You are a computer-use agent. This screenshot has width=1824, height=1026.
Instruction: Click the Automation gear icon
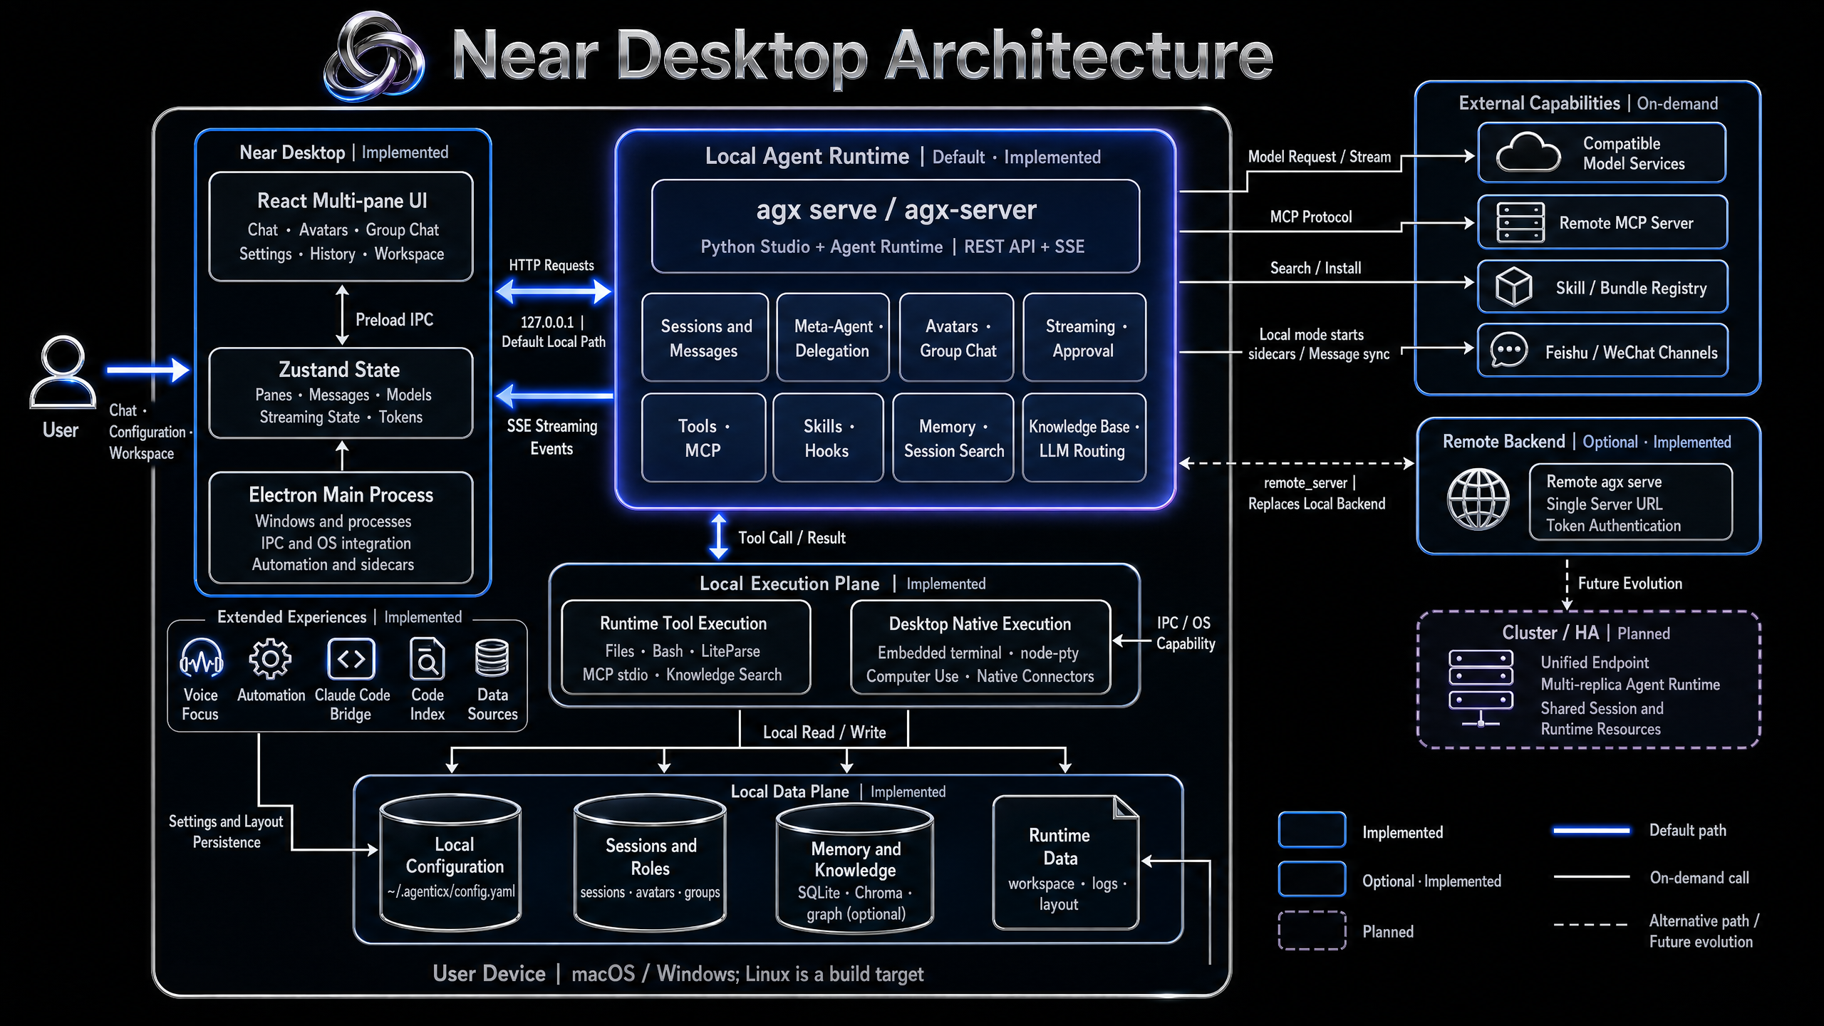point(270,658)
